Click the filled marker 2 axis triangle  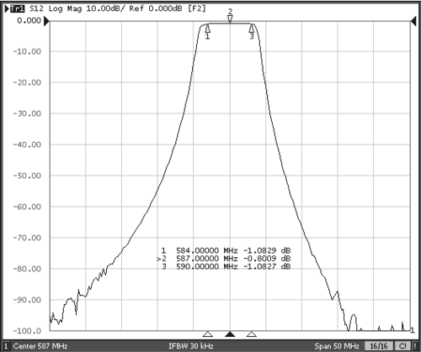point(230,334)
